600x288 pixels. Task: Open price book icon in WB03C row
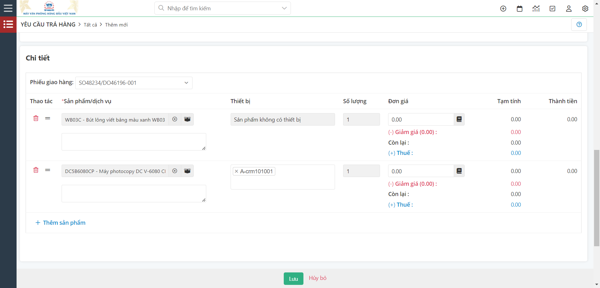tap(459, 119)
